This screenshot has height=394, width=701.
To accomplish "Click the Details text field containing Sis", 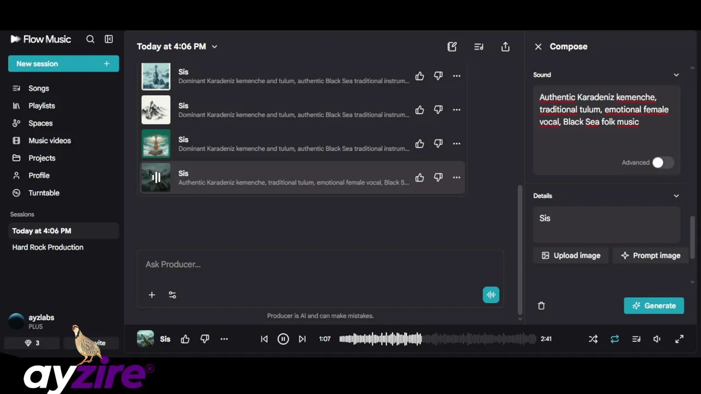I will 607,224.
